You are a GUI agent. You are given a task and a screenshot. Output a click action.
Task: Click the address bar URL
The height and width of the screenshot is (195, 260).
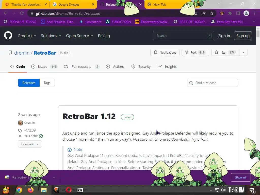[68, 13]
